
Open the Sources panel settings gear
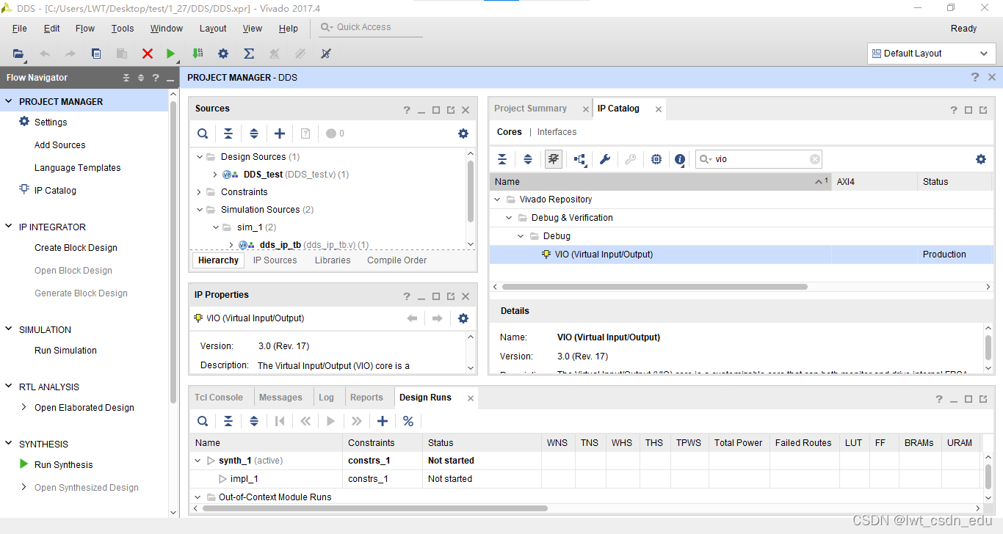(x=463, y=133)
